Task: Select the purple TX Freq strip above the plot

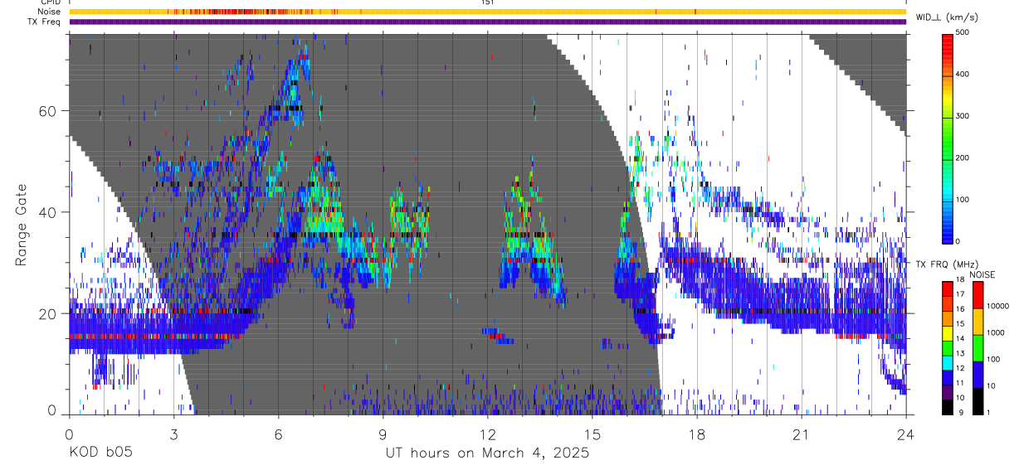Action: [487, 22]
